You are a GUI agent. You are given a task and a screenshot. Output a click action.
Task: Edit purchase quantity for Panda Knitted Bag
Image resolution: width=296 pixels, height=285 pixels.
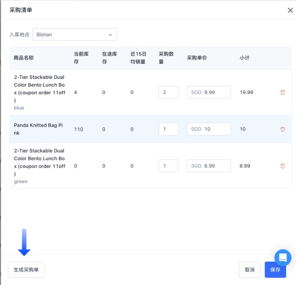[168, 129]
